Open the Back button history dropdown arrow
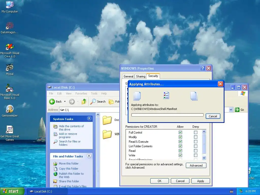Image resolution: width=260 pixels, height=195 pixels. point(65,102)
